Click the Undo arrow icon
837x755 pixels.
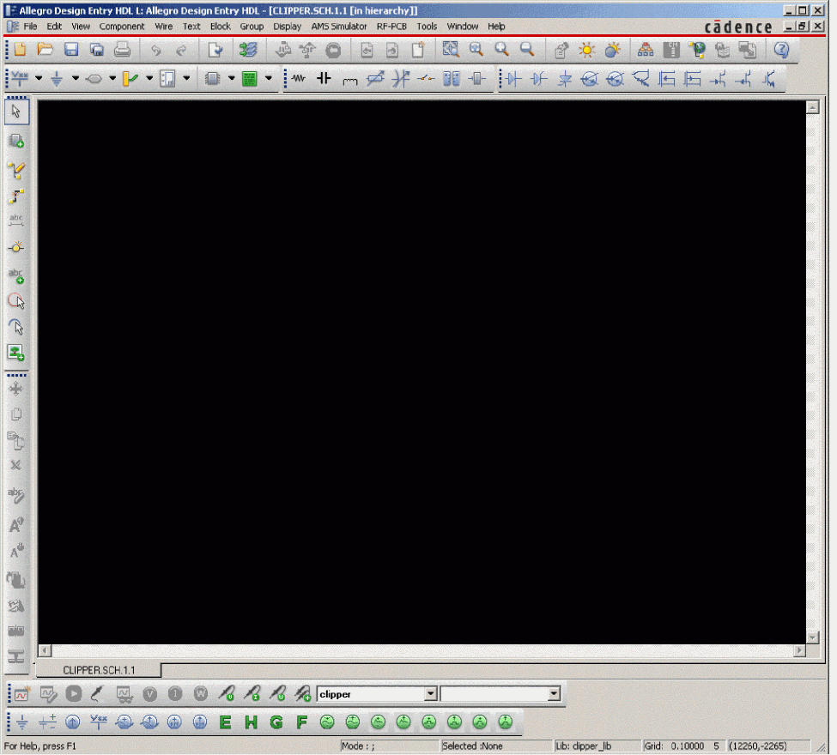(x=155, y=50)
